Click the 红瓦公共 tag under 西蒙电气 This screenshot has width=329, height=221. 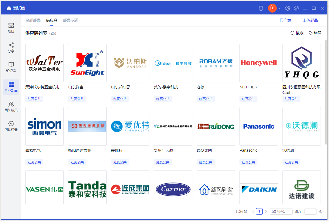click(34, 162)
